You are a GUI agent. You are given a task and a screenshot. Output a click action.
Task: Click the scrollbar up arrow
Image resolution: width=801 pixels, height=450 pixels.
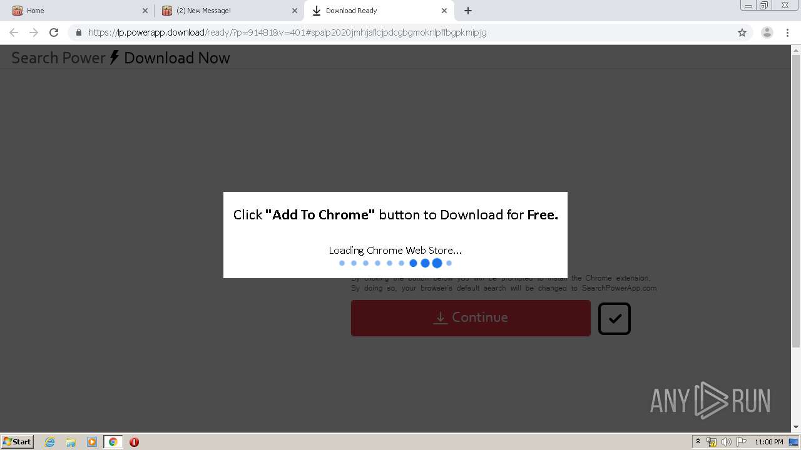coord(796,50)
